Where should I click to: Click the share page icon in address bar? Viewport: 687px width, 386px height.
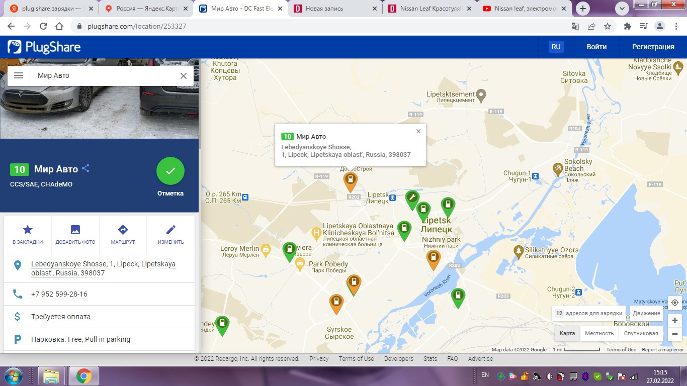[x=591, y=26]
